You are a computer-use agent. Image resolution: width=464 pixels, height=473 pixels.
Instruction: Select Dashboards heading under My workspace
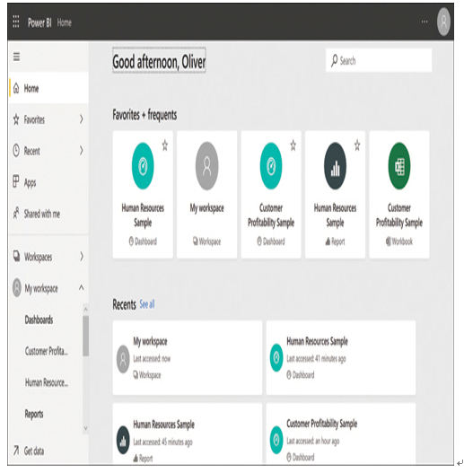coord(39,320)
